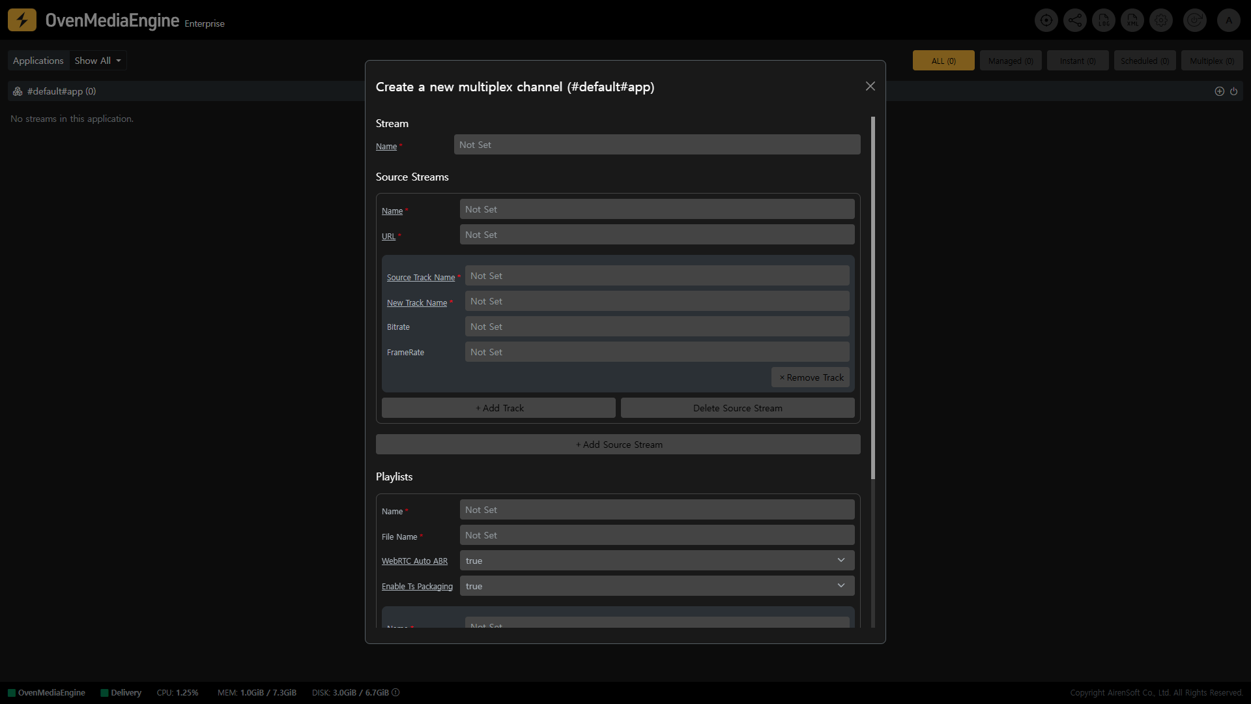Open the XML file viewer icon

click(1132, 20)
